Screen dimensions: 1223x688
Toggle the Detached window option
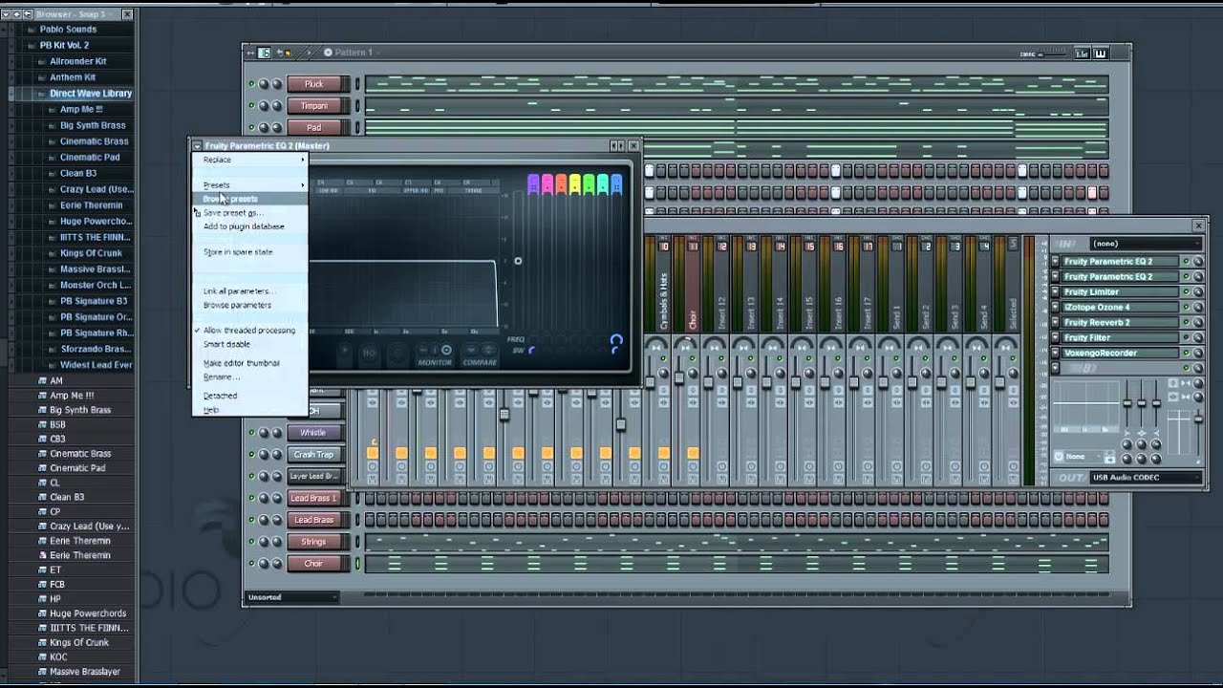(249, 396)
